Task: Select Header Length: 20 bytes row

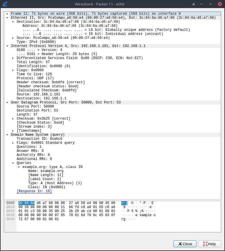Action: click(57, 54)
